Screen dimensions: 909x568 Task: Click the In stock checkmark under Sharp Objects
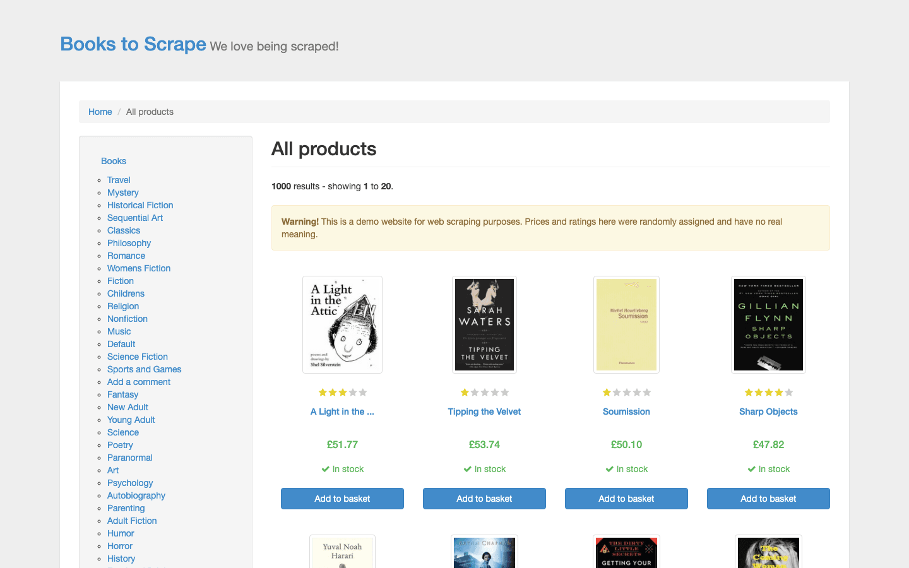750,469
